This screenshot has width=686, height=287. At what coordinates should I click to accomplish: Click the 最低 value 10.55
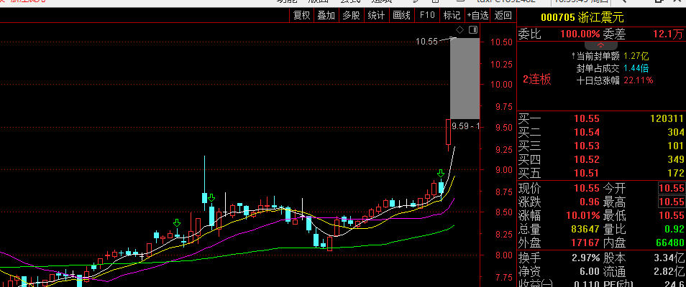pos(671,215)
